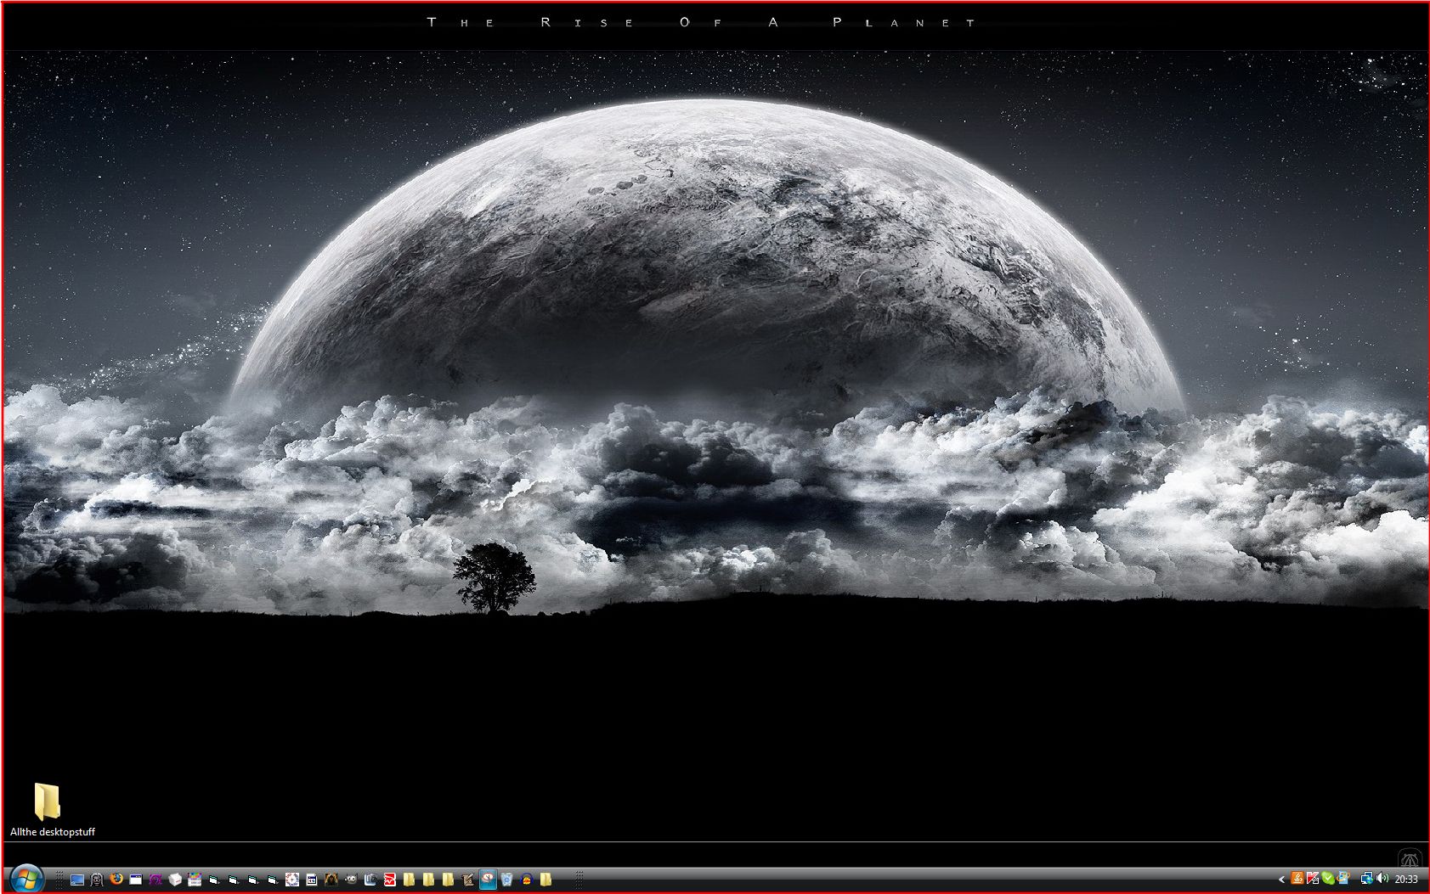Open the purple icon in quick launch
Screen dimensions: 1430x894
(x=155, y=880)
